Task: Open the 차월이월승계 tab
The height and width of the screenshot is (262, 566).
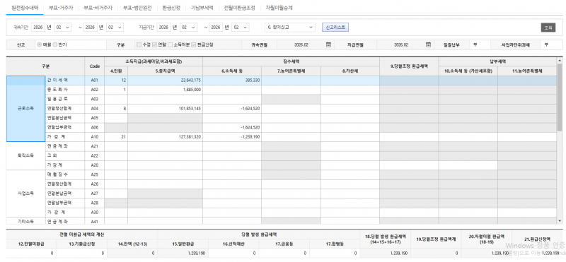Action: [x=279, y=7]
